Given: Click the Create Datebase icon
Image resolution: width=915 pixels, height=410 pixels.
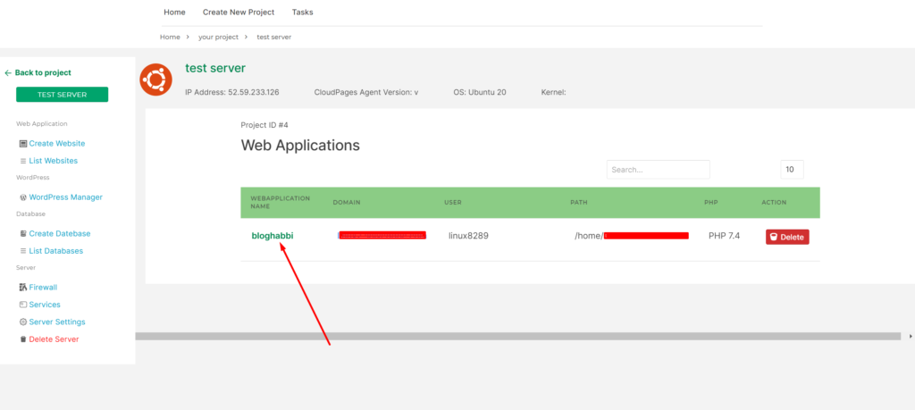Looking at the screenshot, I should click(22, 233).
